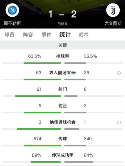Select the 统计 tab

coord(65,35)
